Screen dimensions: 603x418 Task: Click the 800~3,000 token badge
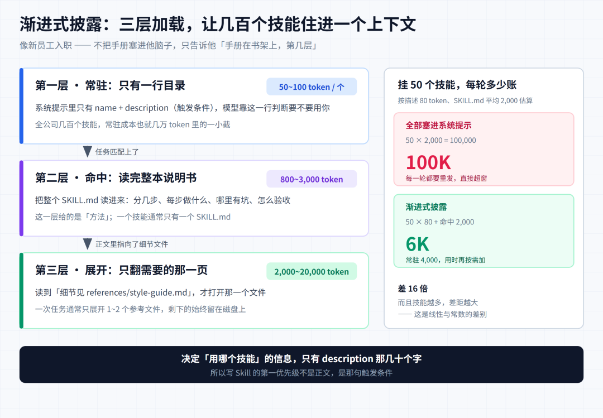312,179
